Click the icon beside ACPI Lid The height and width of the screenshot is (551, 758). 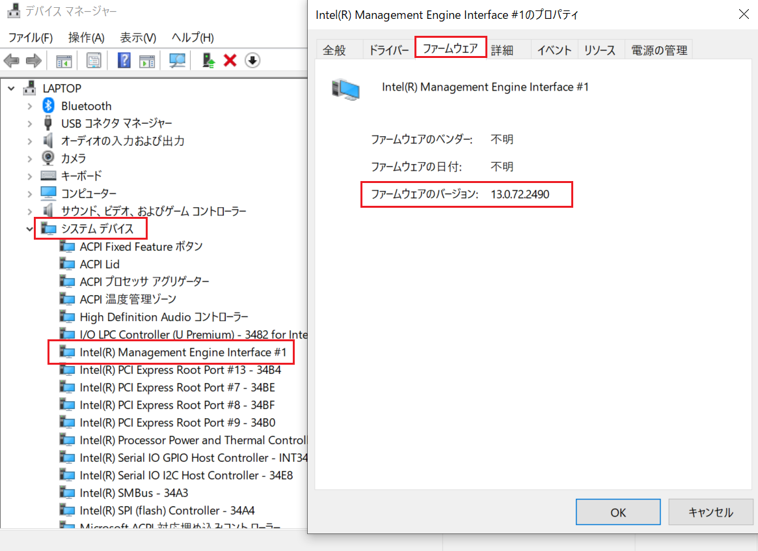coord(67,264)
